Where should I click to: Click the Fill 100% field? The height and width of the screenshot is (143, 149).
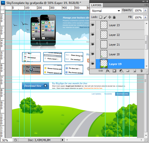coord(138,17)
